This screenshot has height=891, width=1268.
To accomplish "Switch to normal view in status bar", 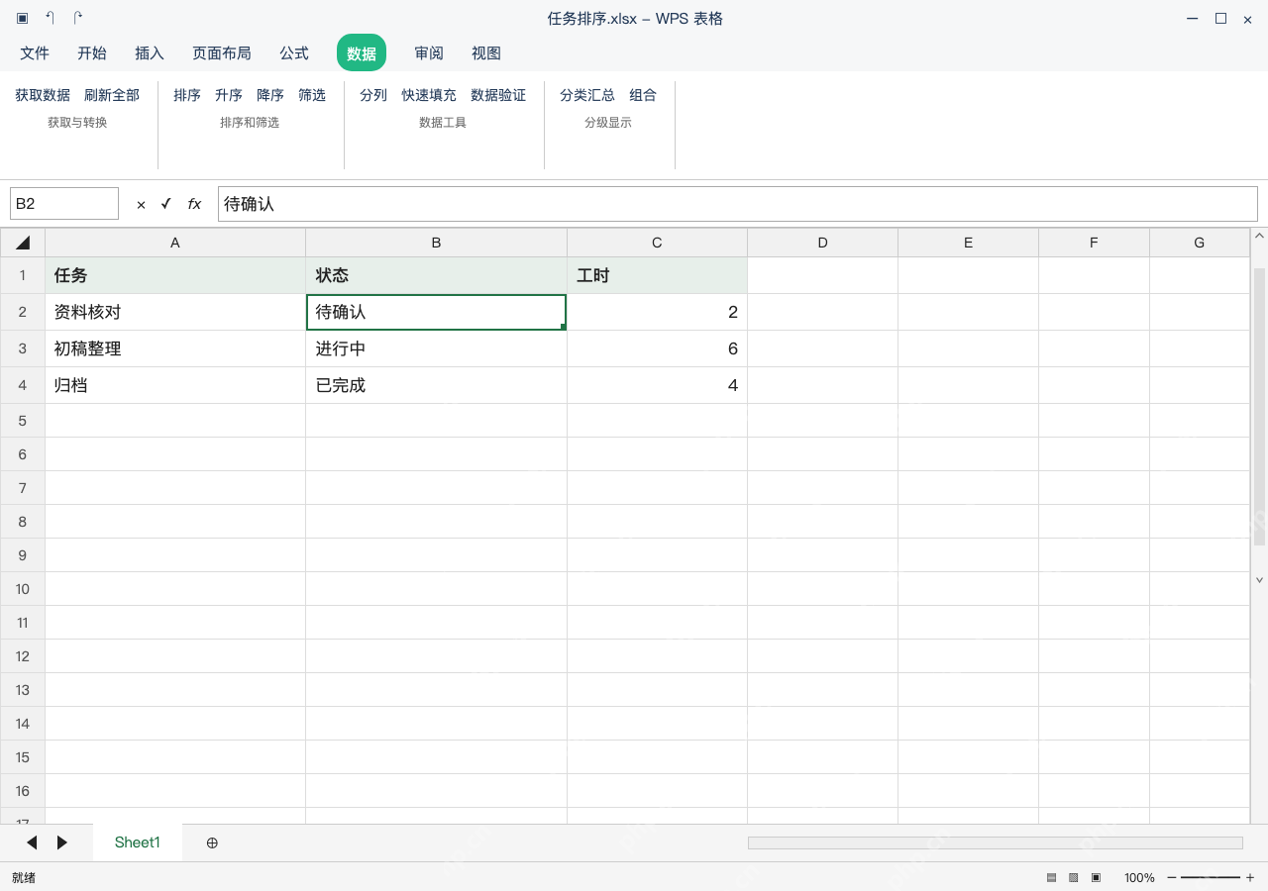I will pyautogui.click(x=1051, y=877).
